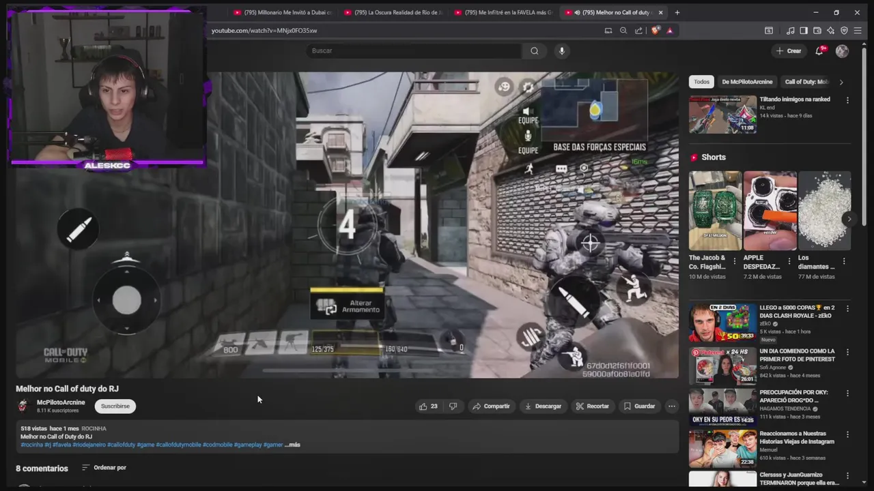Click the Crear button
The height and width of the screenshot is (491, 874).
[789, 51]
